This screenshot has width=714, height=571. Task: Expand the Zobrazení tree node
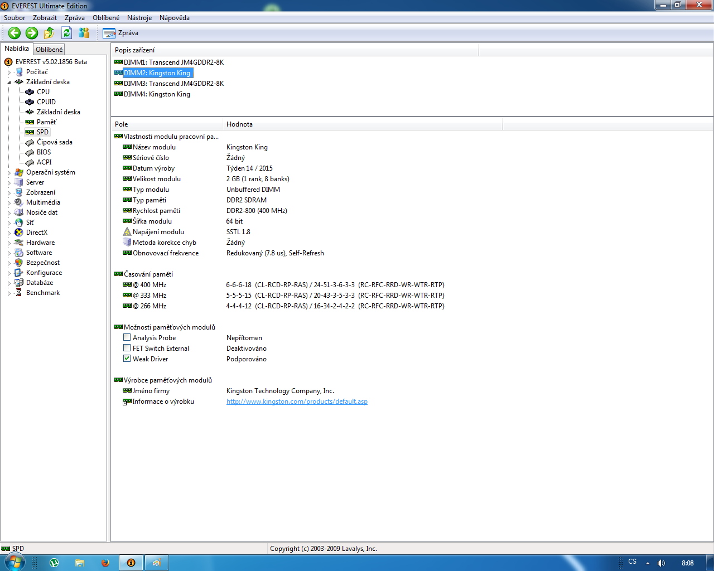pos(9,193)
